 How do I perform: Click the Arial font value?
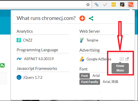tap(96, 75)
